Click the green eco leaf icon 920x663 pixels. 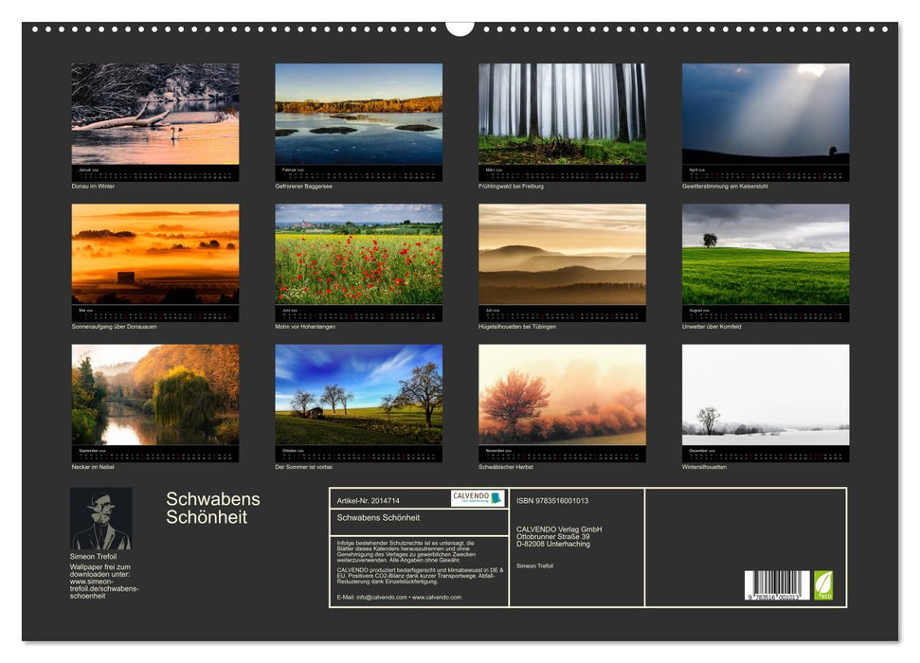coord(823,584)
